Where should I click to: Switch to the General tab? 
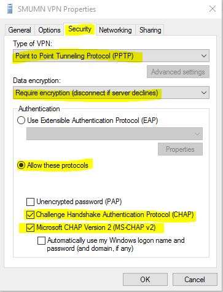point(20,30)
